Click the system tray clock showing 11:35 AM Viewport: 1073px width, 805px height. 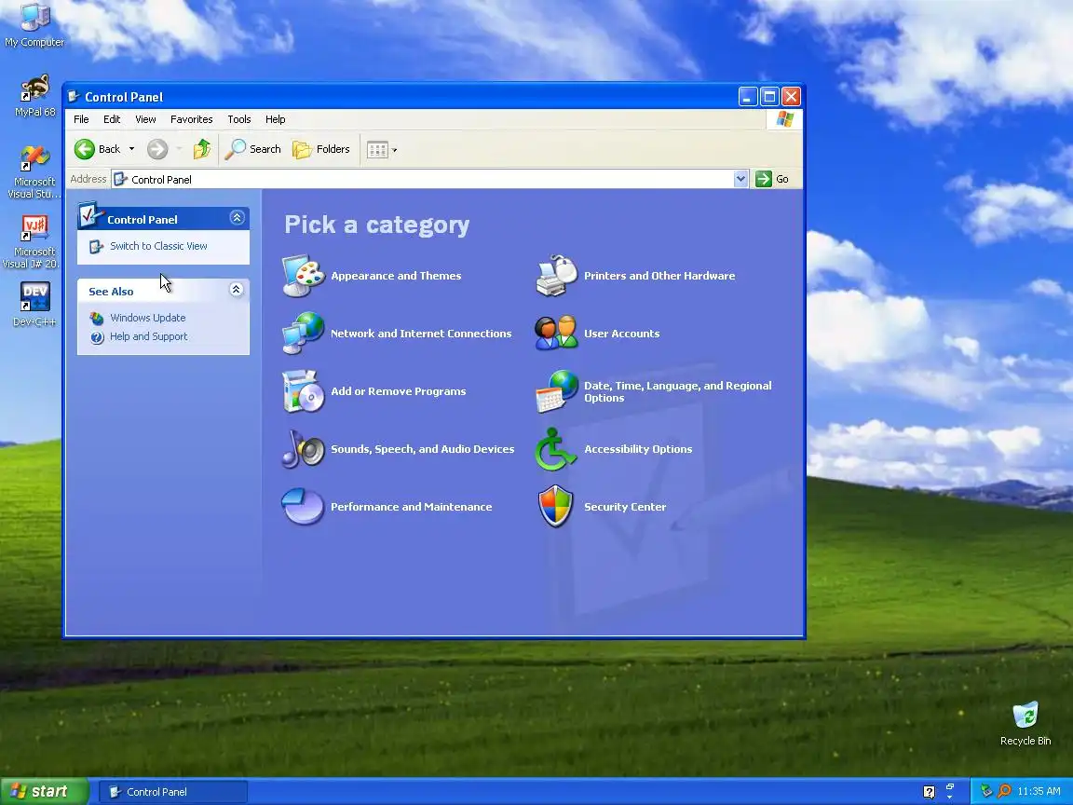[1039, 791]
